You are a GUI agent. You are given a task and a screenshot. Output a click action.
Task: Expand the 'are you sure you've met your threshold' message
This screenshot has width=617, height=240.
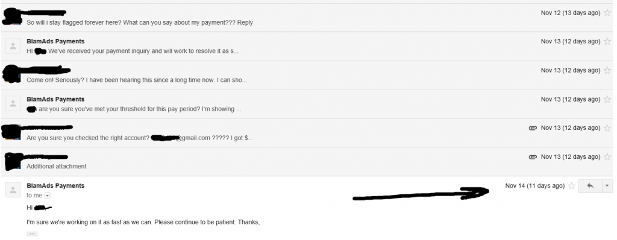click(307, 104)
